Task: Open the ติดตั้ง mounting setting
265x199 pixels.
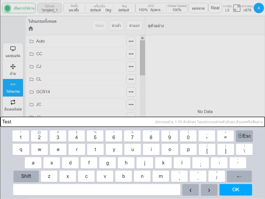Action: (74, 8)
